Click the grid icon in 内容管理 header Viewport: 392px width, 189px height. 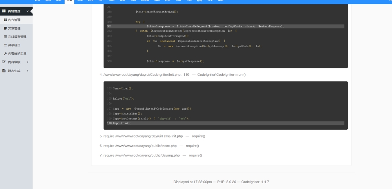tap(4, 11)
